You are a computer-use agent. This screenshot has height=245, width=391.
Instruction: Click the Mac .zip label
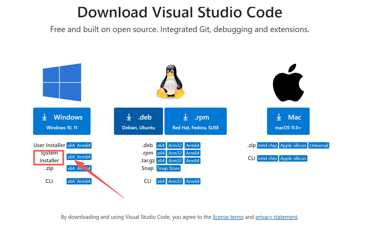[x=251, y=145]
